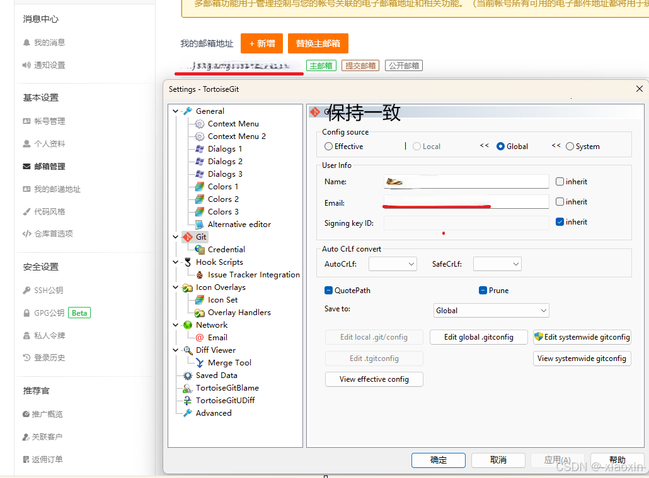Image resolution: width=649 pixels, height=478 pixels.
Task: Click the Colors 1 palette icon
Action: (x=200, y=187)
